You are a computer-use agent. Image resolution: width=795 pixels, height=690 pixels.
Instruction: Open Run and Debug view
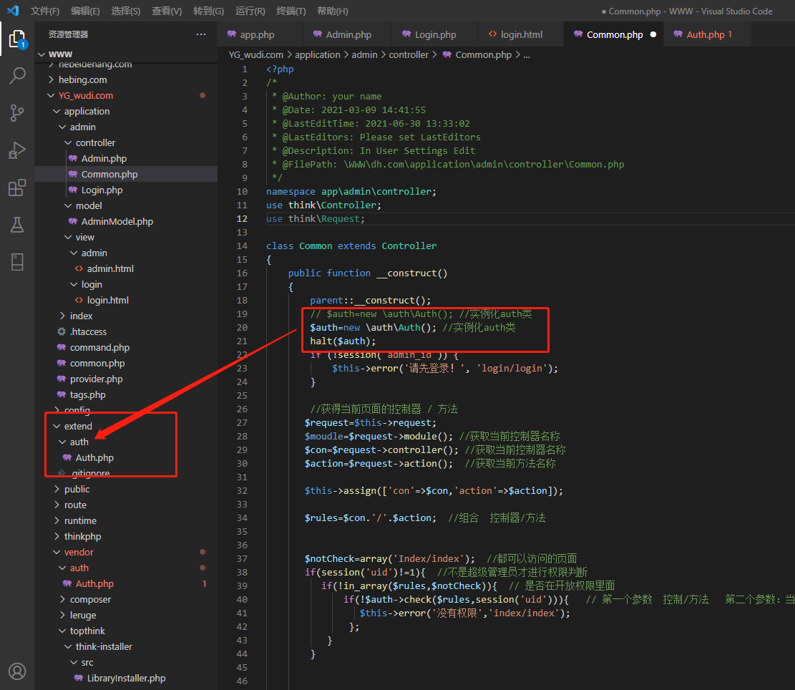[x=17, y=150]
